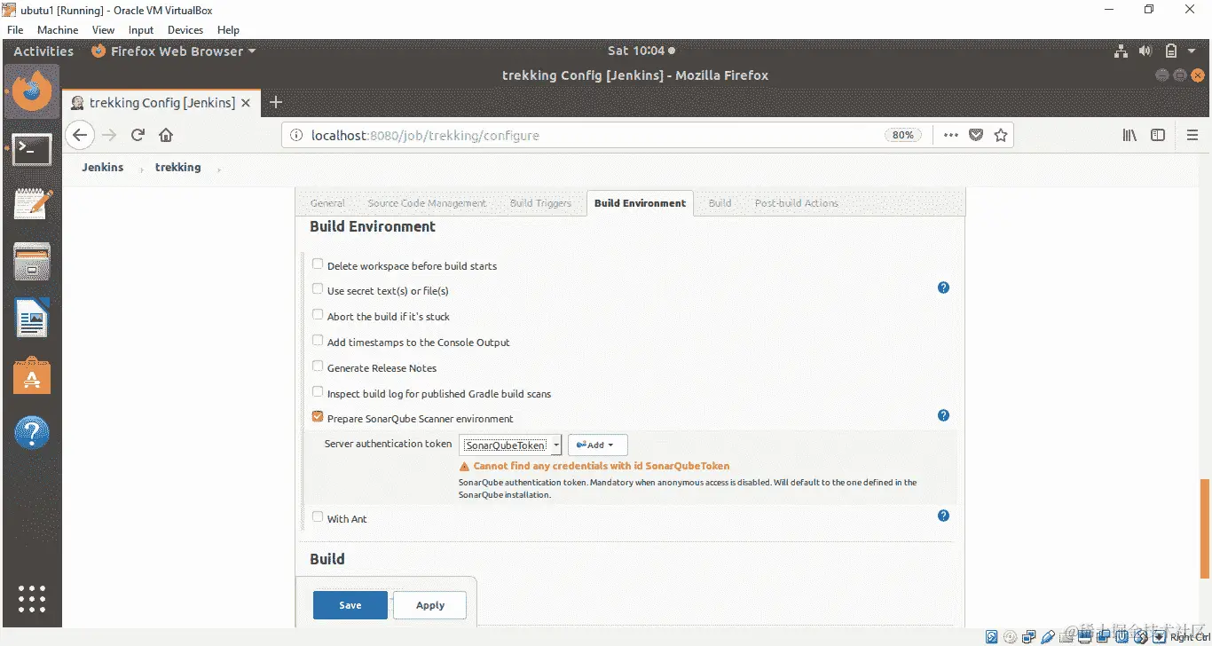
Task: Click the reload page icon
Action: pyautogui.click(x=138, y=135)
